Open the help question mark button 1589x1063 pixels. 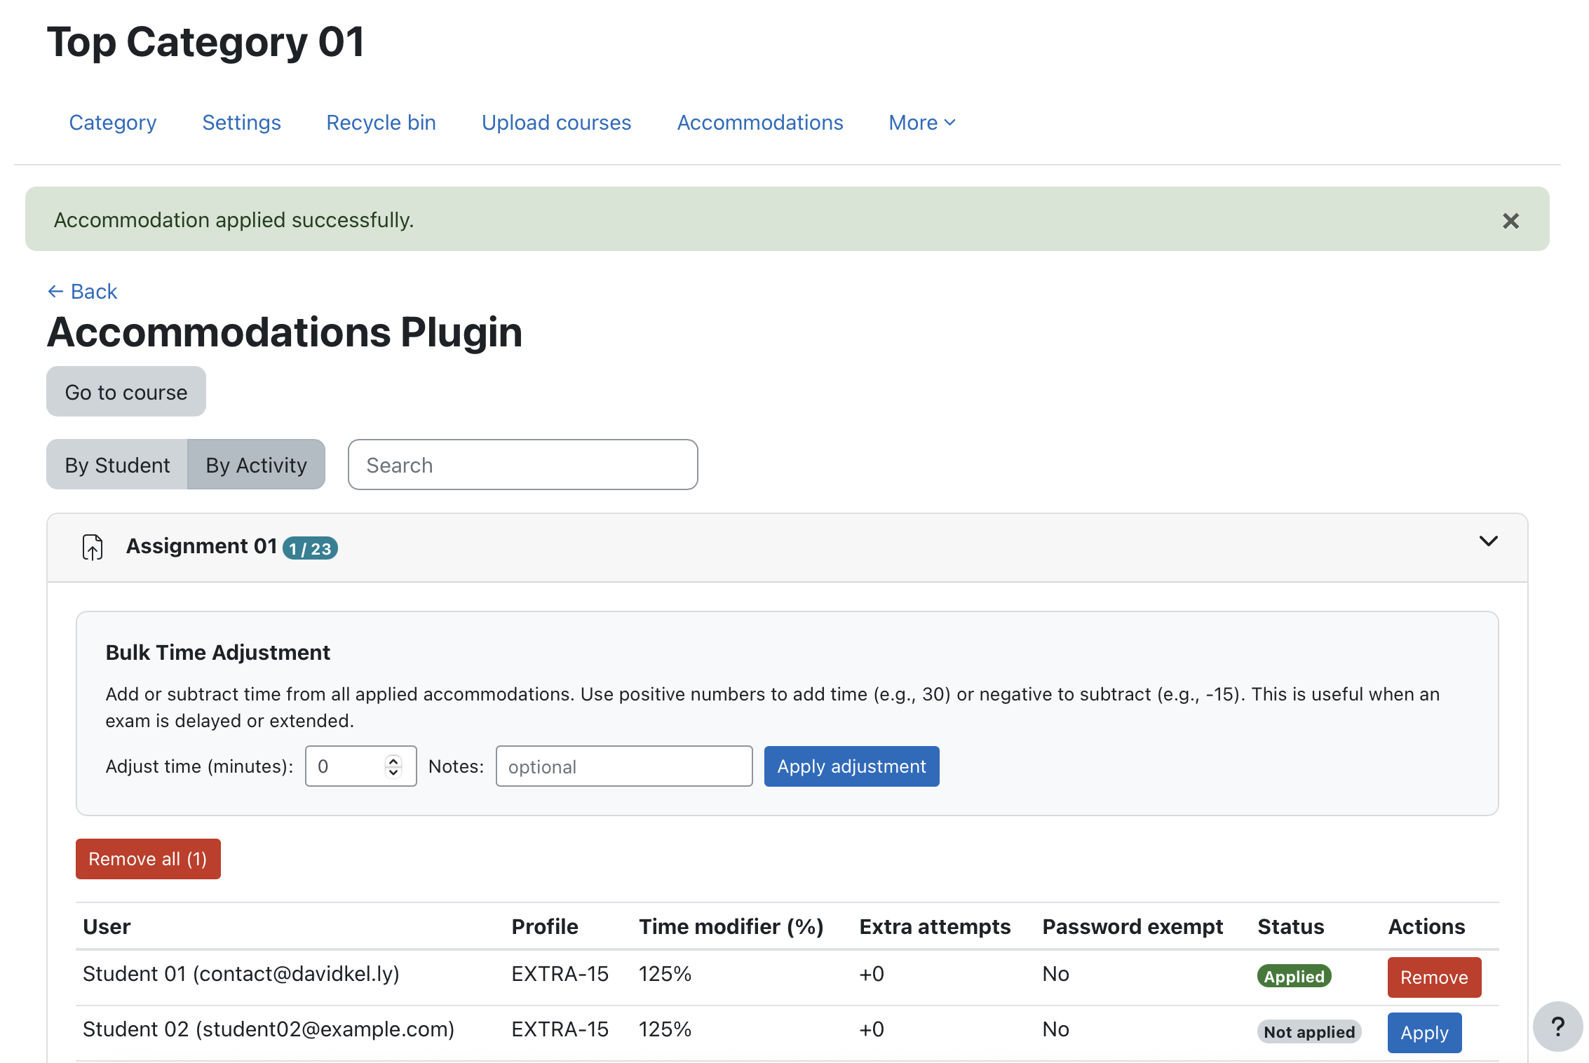pyautogui.click(x=1557, y=1027)
